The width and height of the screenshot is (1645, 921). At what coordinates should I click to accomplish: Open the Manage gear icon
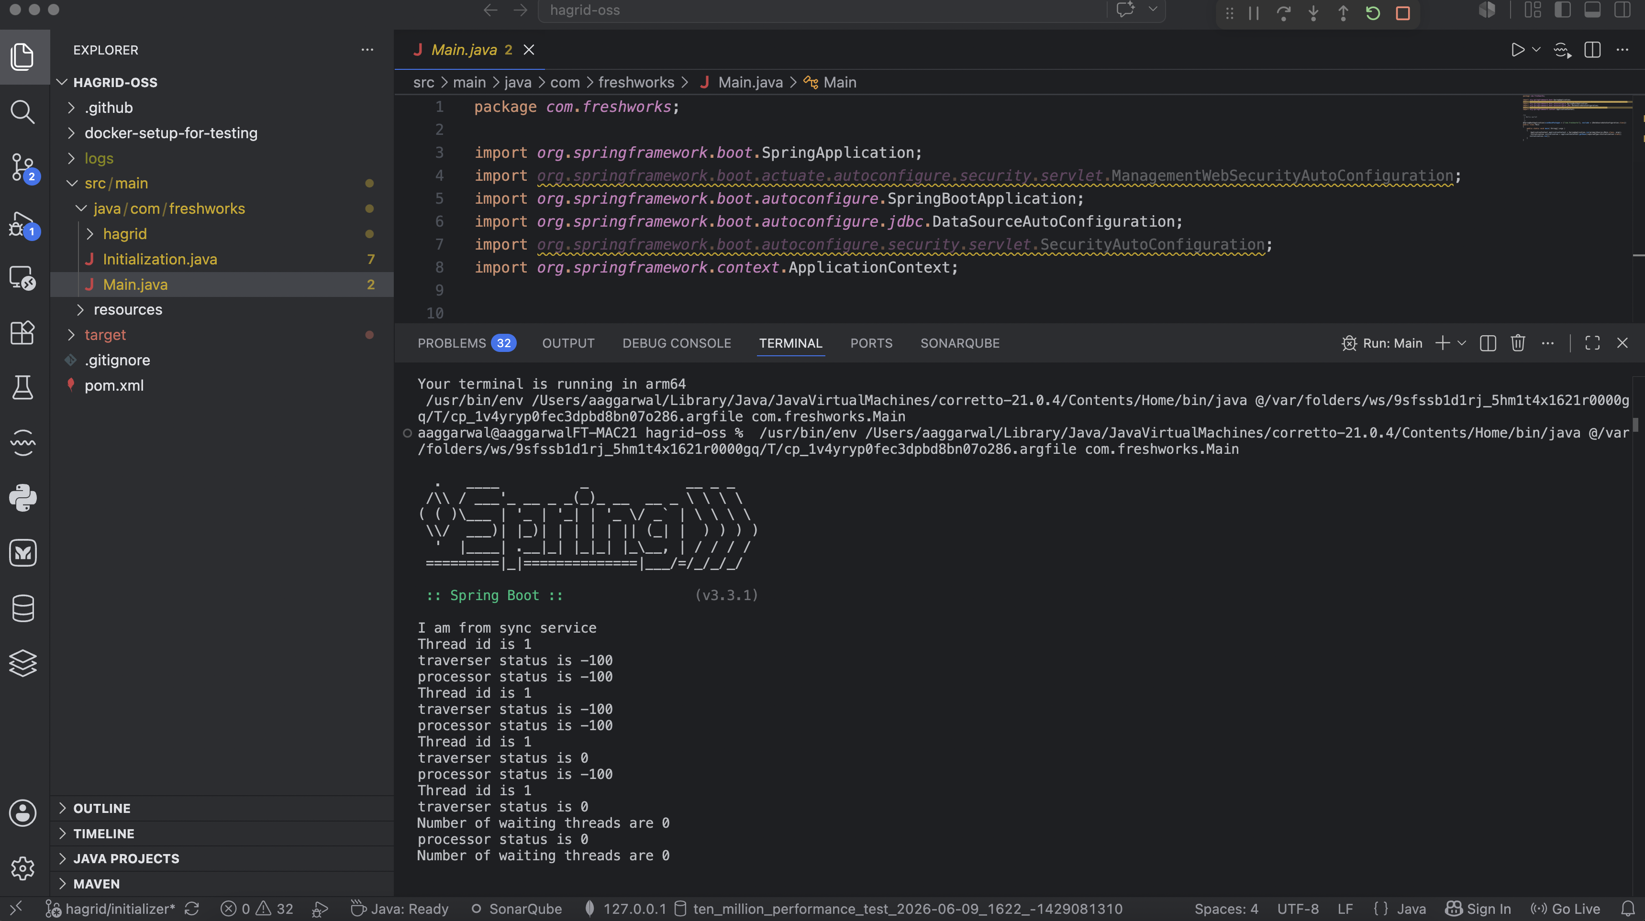point(23,868)
